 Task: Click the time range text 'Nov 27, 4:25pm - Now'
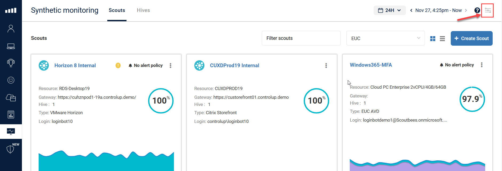coord(438,10)
